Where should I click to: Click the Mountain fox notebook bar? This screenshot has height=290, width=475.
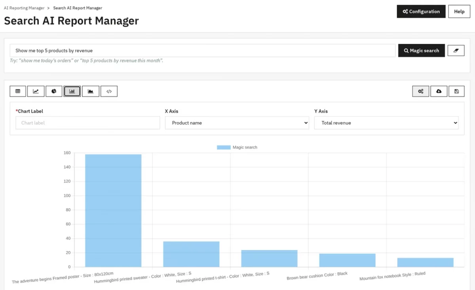coord(425,262)
